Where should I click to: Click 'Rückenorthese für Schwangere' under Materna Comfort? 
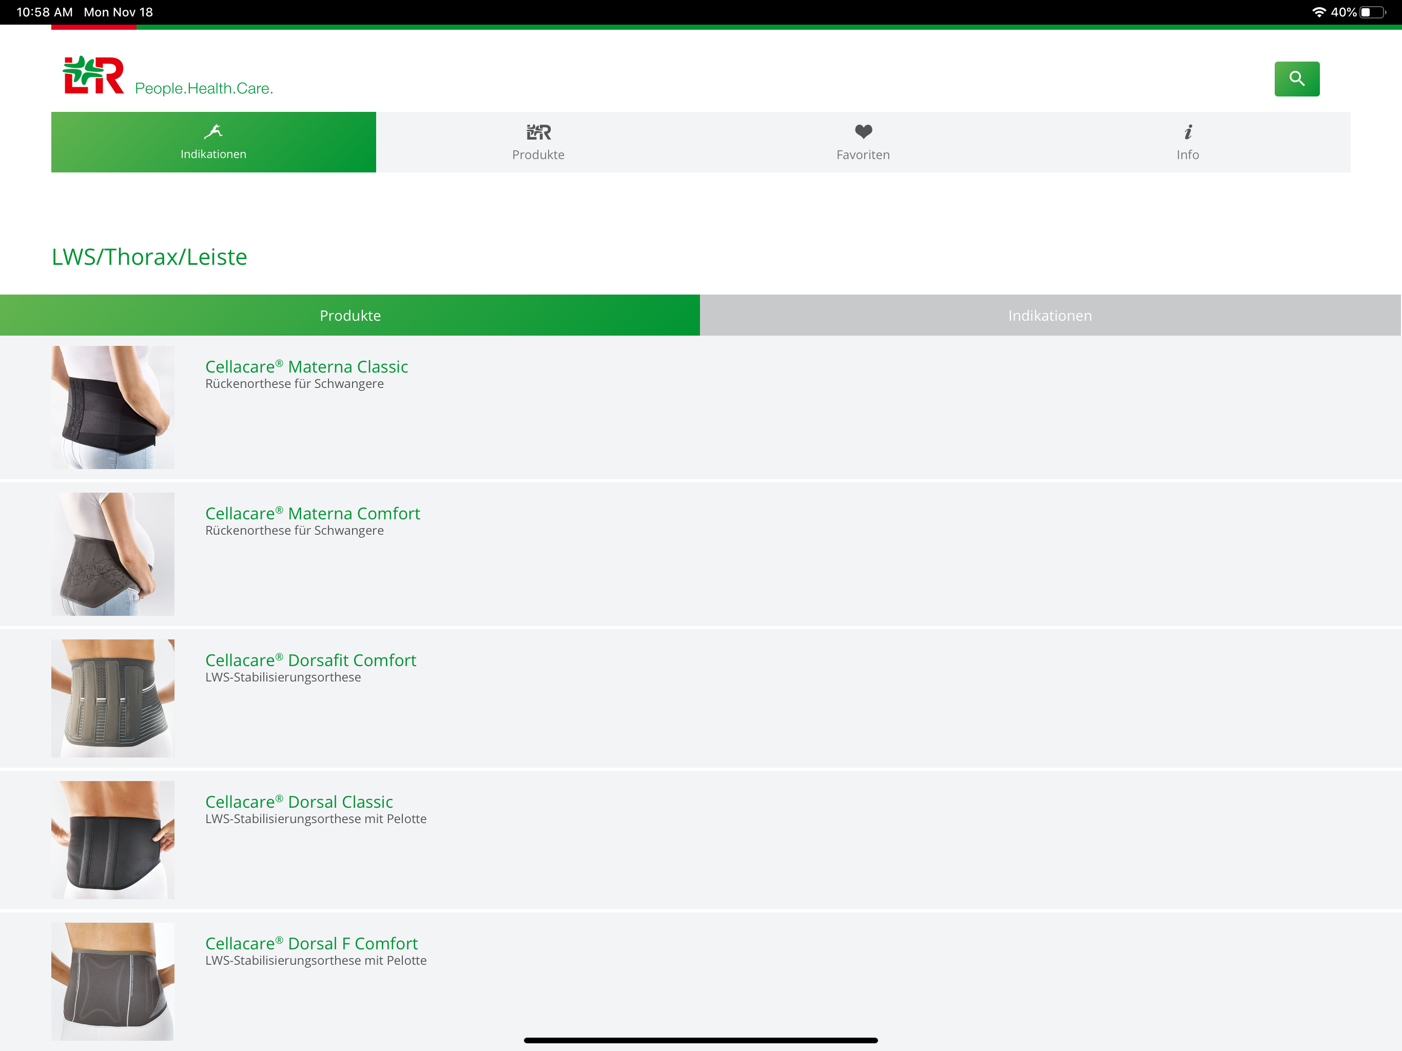point(295,531)
